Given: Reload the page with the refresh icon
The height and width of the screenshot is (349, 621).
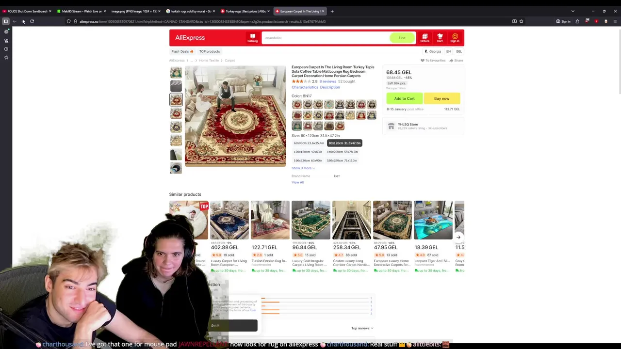Looking at the screenshot, I should coord(32,21).
